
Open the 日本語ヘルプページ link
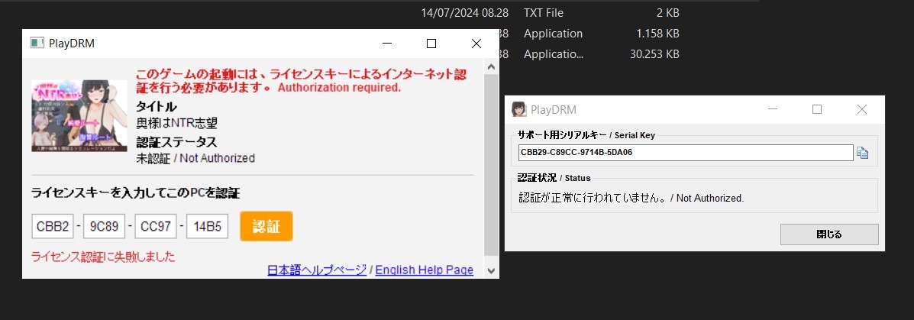tap(316, 270)
